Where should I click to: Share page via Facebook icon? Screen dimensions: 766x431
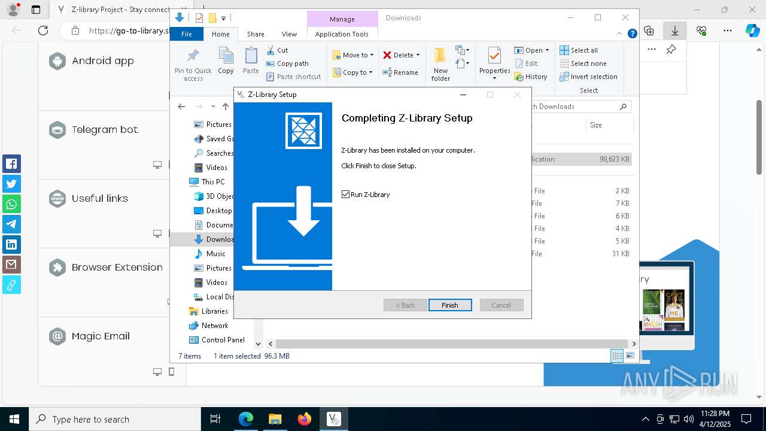coord(11,164)
